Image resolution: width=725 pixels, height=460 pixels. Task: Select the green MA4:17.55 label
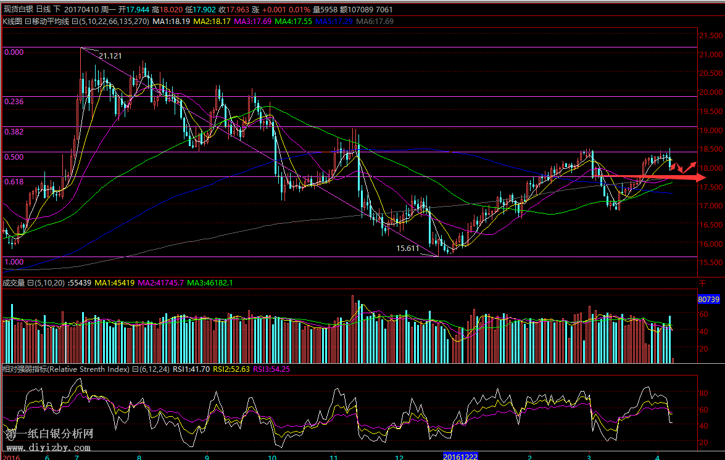294,21
